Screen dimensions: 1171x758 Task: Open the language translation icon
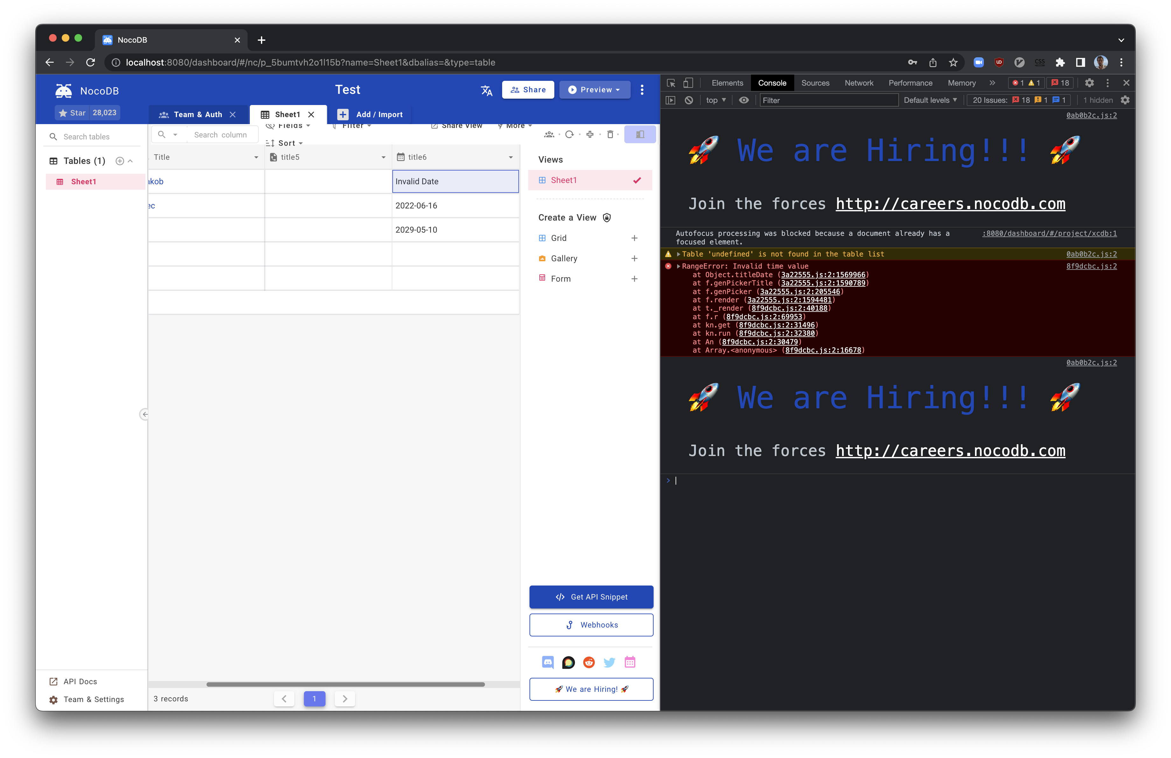[x=486, y=90]
